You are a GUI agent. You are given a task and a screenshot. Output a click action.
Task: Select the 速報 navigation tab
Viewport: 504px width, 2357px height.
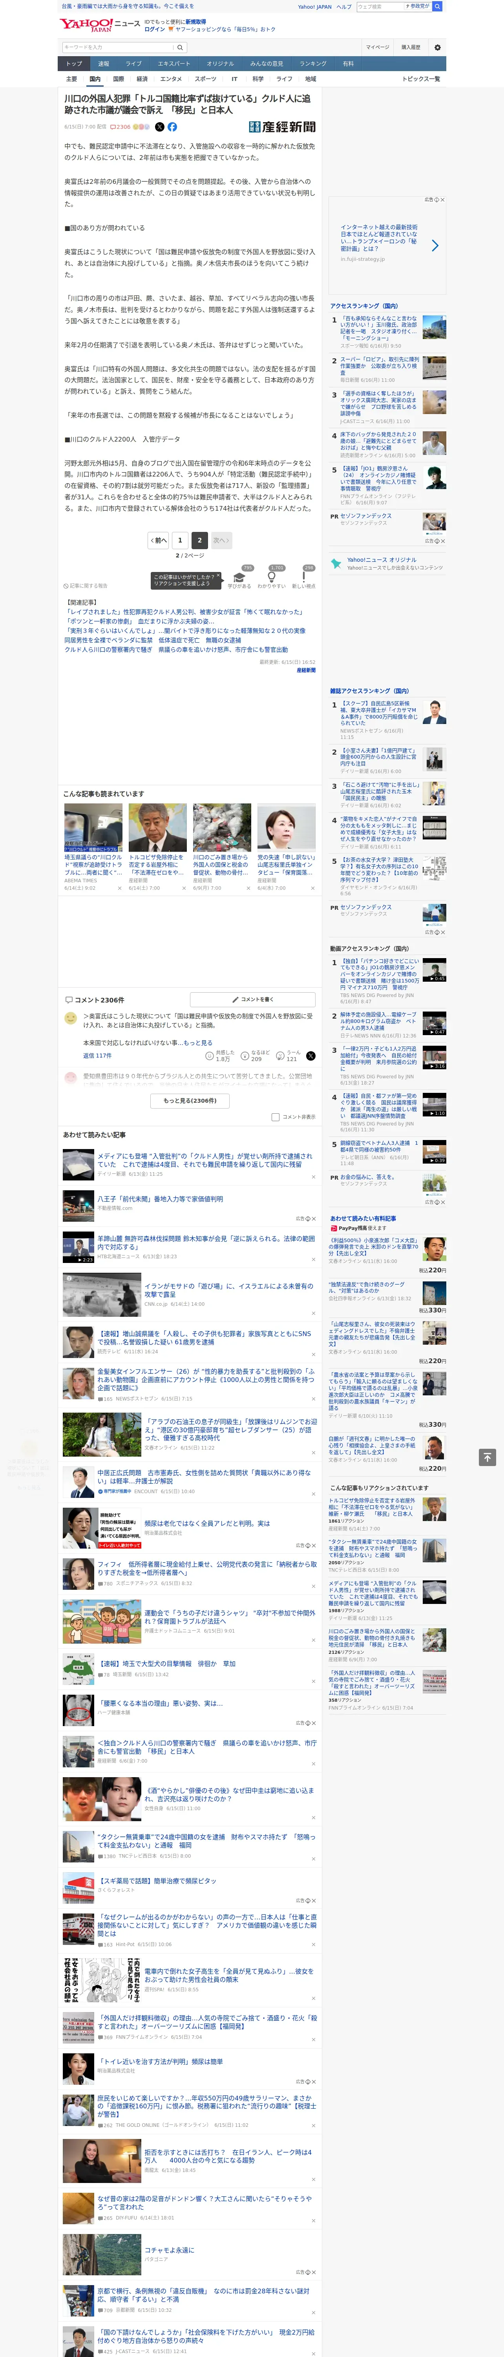point(103,64)
